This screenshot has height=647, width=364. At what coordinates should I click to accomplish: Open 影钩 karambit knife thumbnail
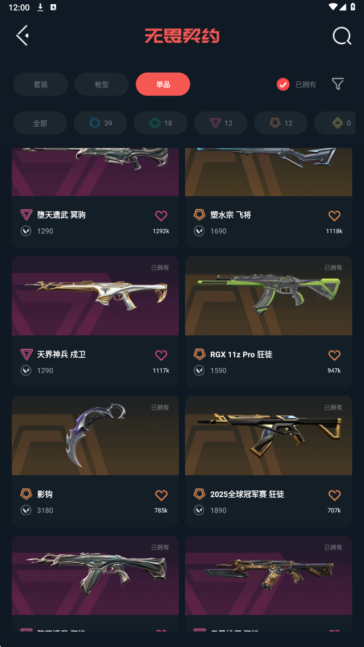coord(95,435)
